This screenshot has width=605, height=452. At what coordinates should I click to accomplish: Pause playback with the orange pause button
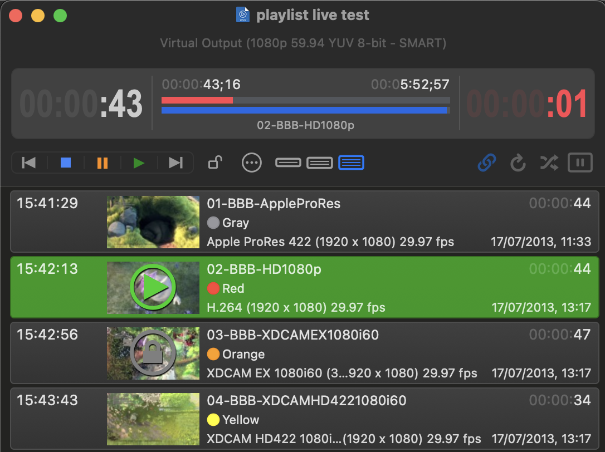point(103,163)
